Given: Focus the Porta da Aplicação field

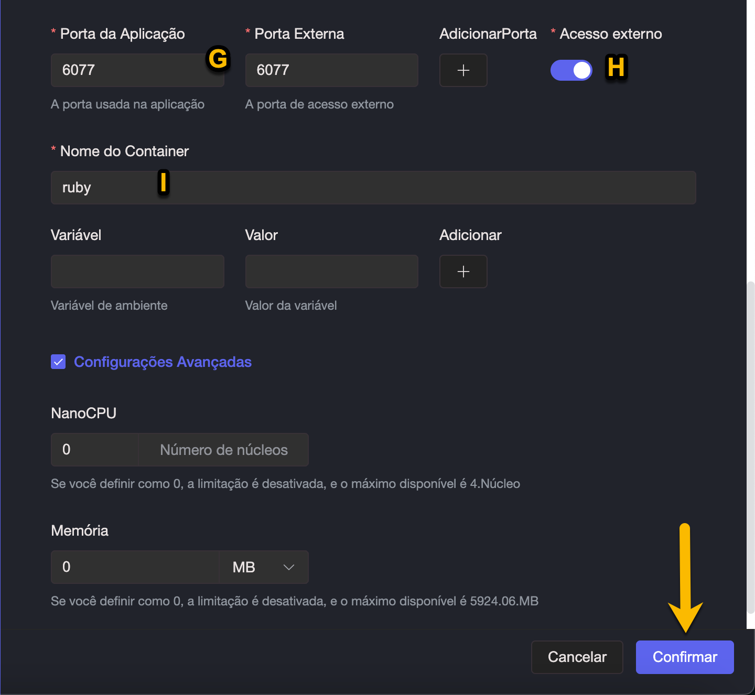Looking at the screenshot, I should (x=137, y=70).
